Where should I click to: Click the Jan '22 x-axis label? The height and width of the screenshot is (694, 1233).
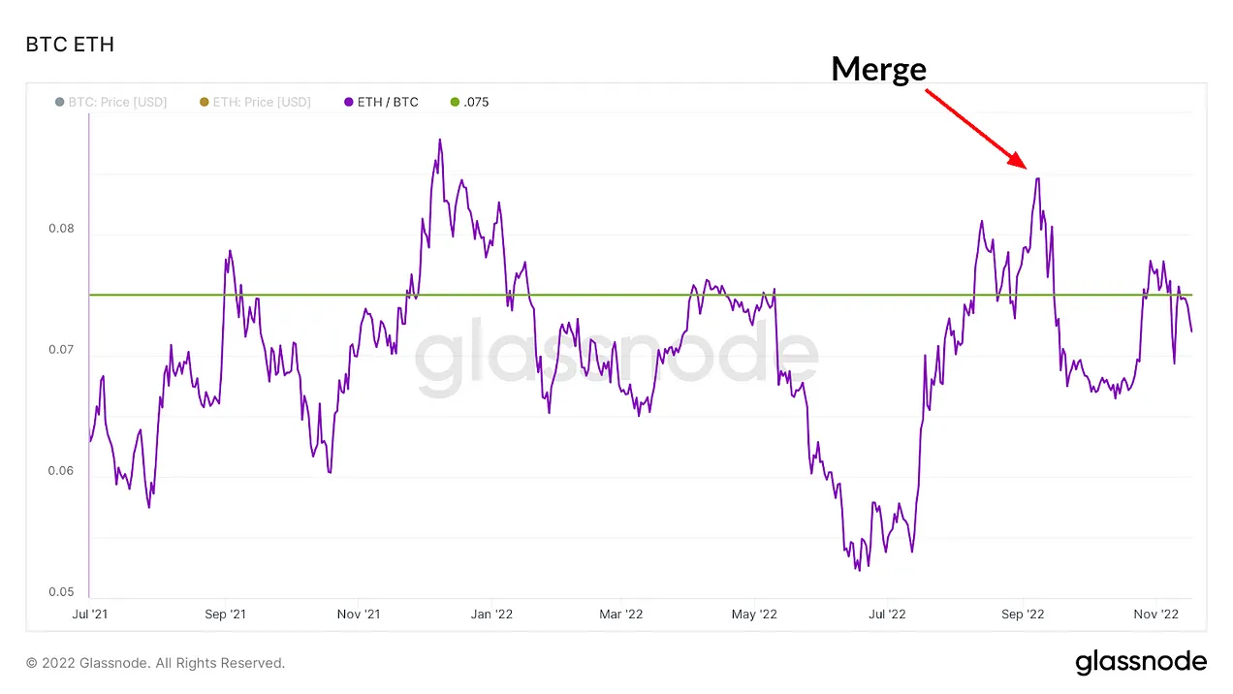pos(490,614)
